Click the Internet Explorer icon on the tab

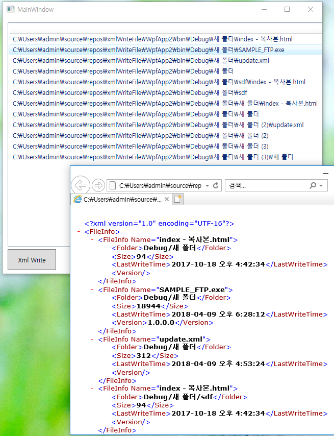[x=78, y=199]
